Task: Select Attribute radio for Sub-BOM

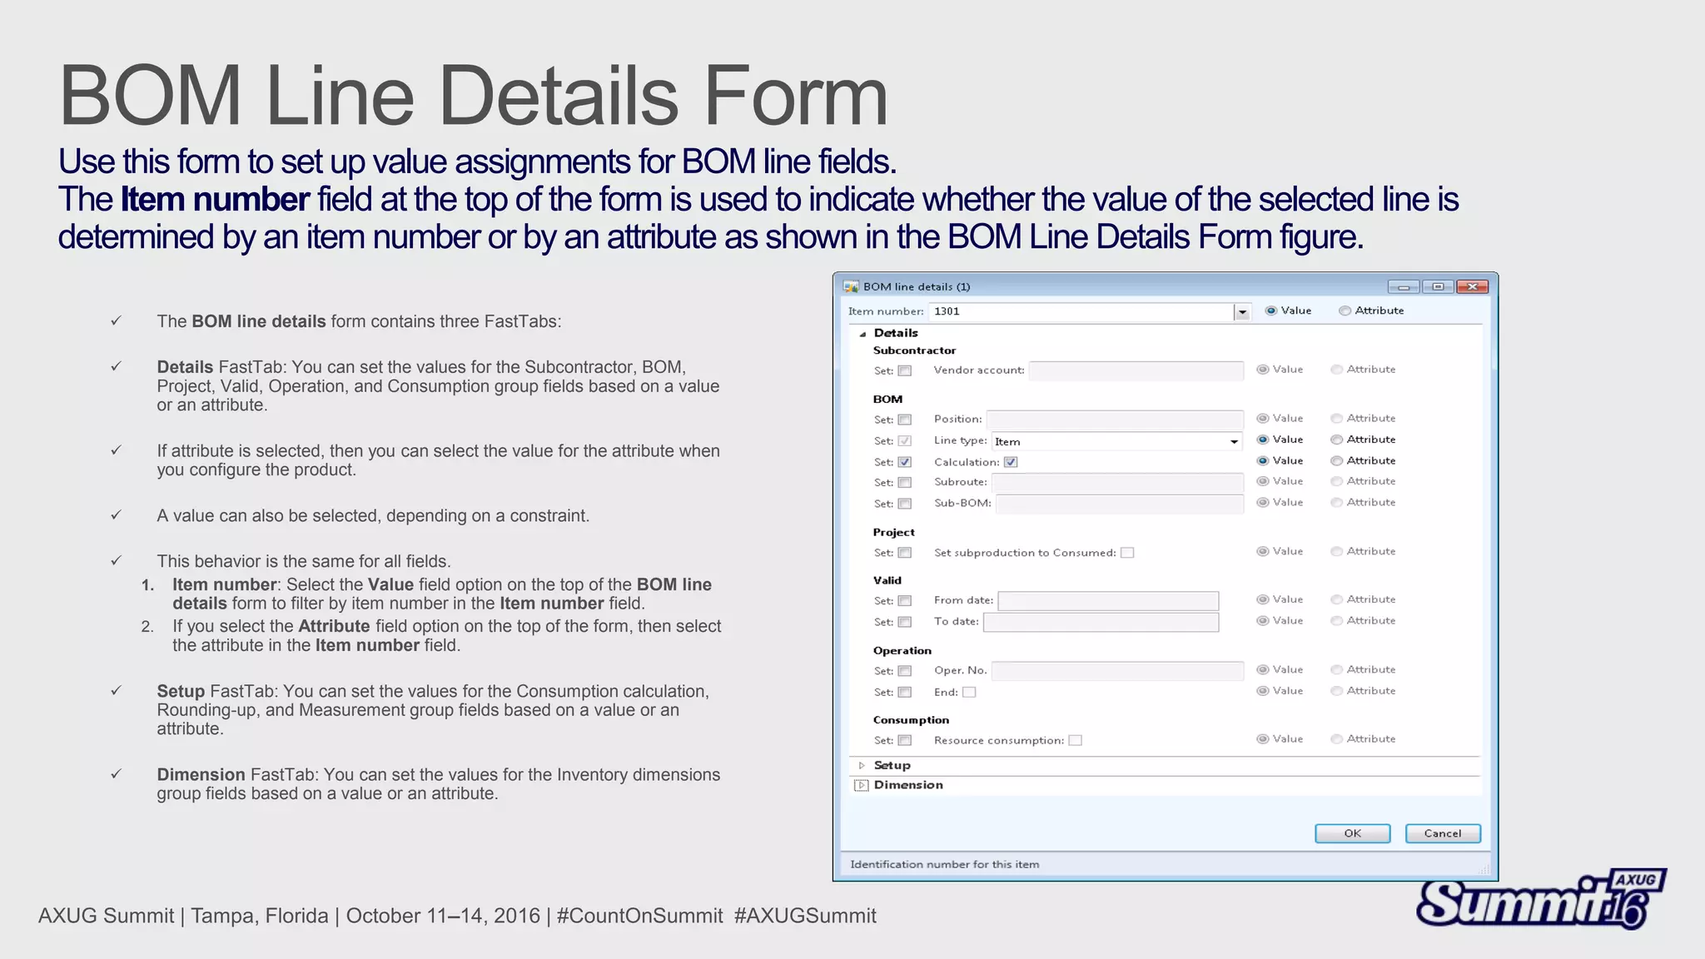Action: (x=1336, y=502)
